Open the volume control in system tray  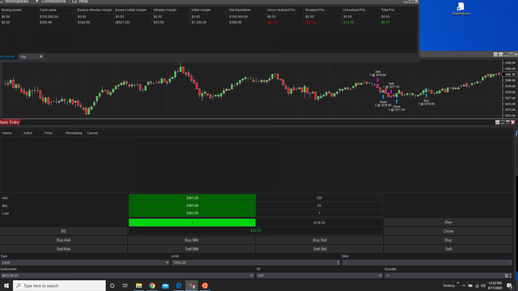pos(482,286)
